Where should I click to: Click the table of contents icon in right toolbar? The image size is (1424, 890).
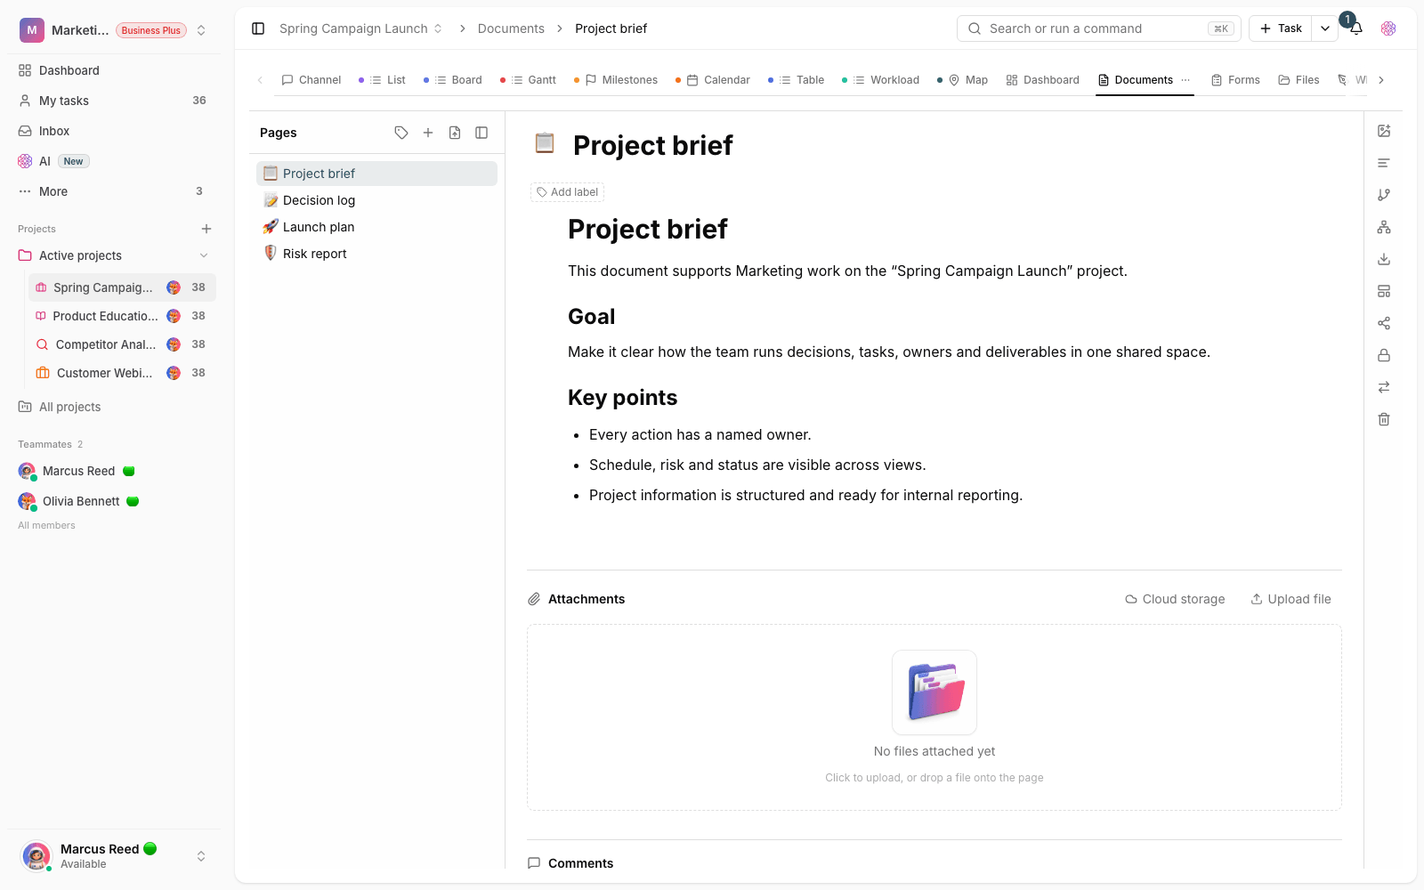click(x=1384, y=163)
